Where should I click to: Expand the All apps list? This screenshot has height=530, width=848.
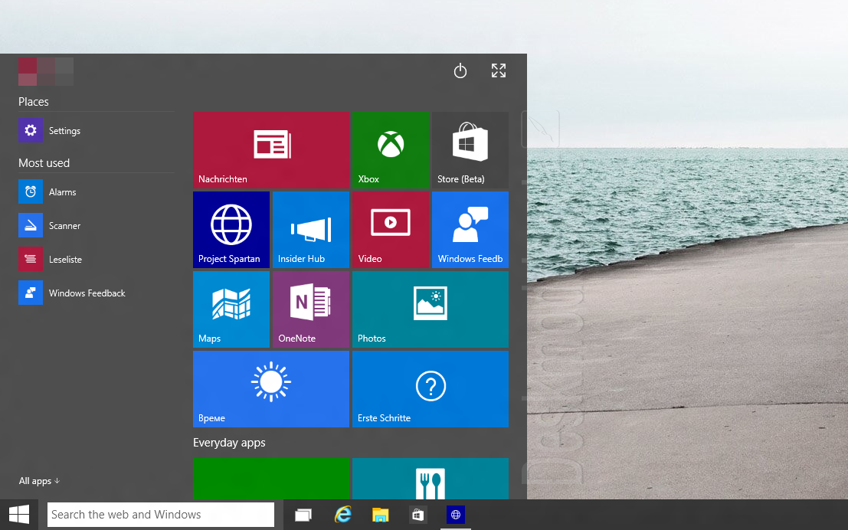39,481
